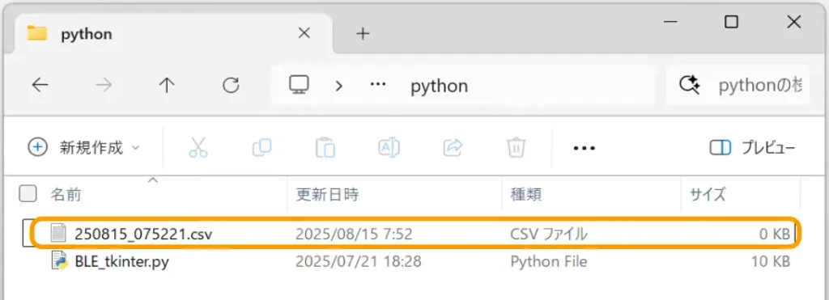Viewport: 829px width, 300px height.
Task: Add a new tab with plus button
Action: 362,34
